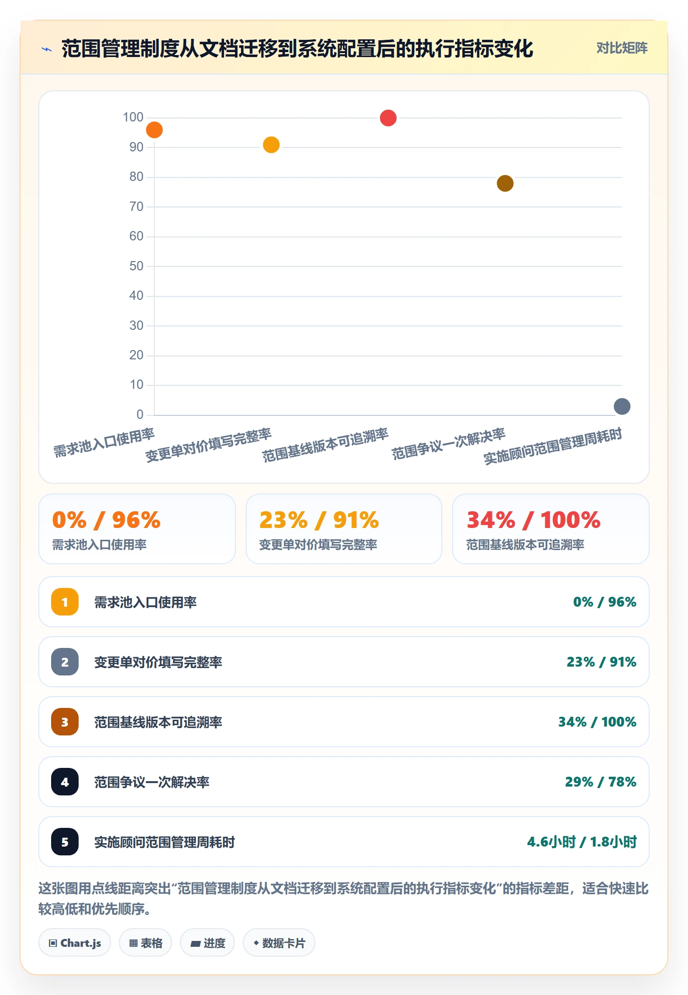688x995 pixels.
Task: Click the red data point at 100
Action: pyautogui.click(x=388, y=118)
